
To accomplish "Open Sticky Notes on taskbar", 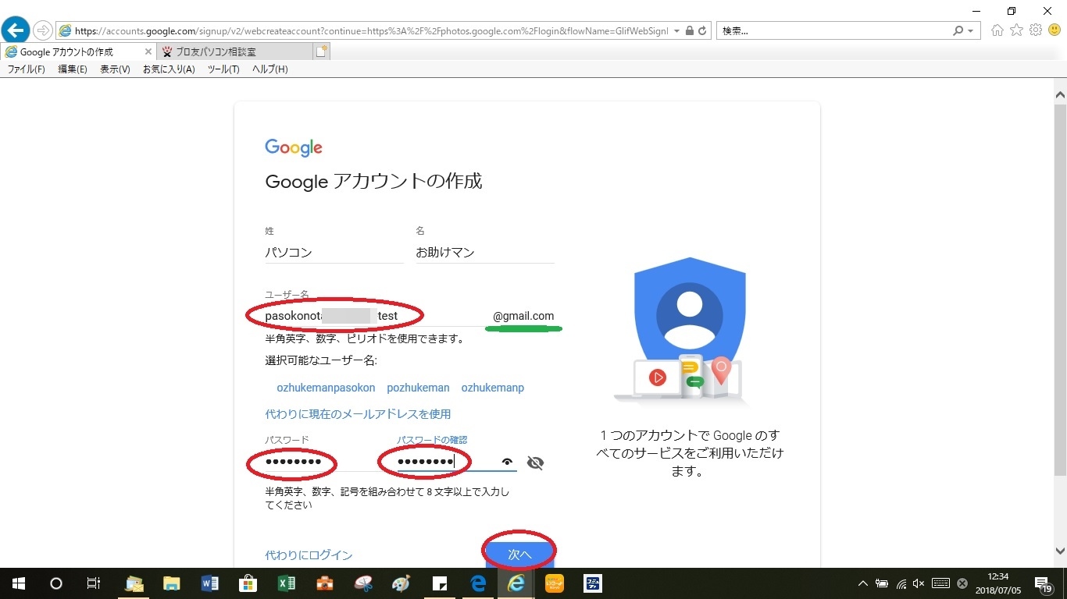I will [440, 583].
